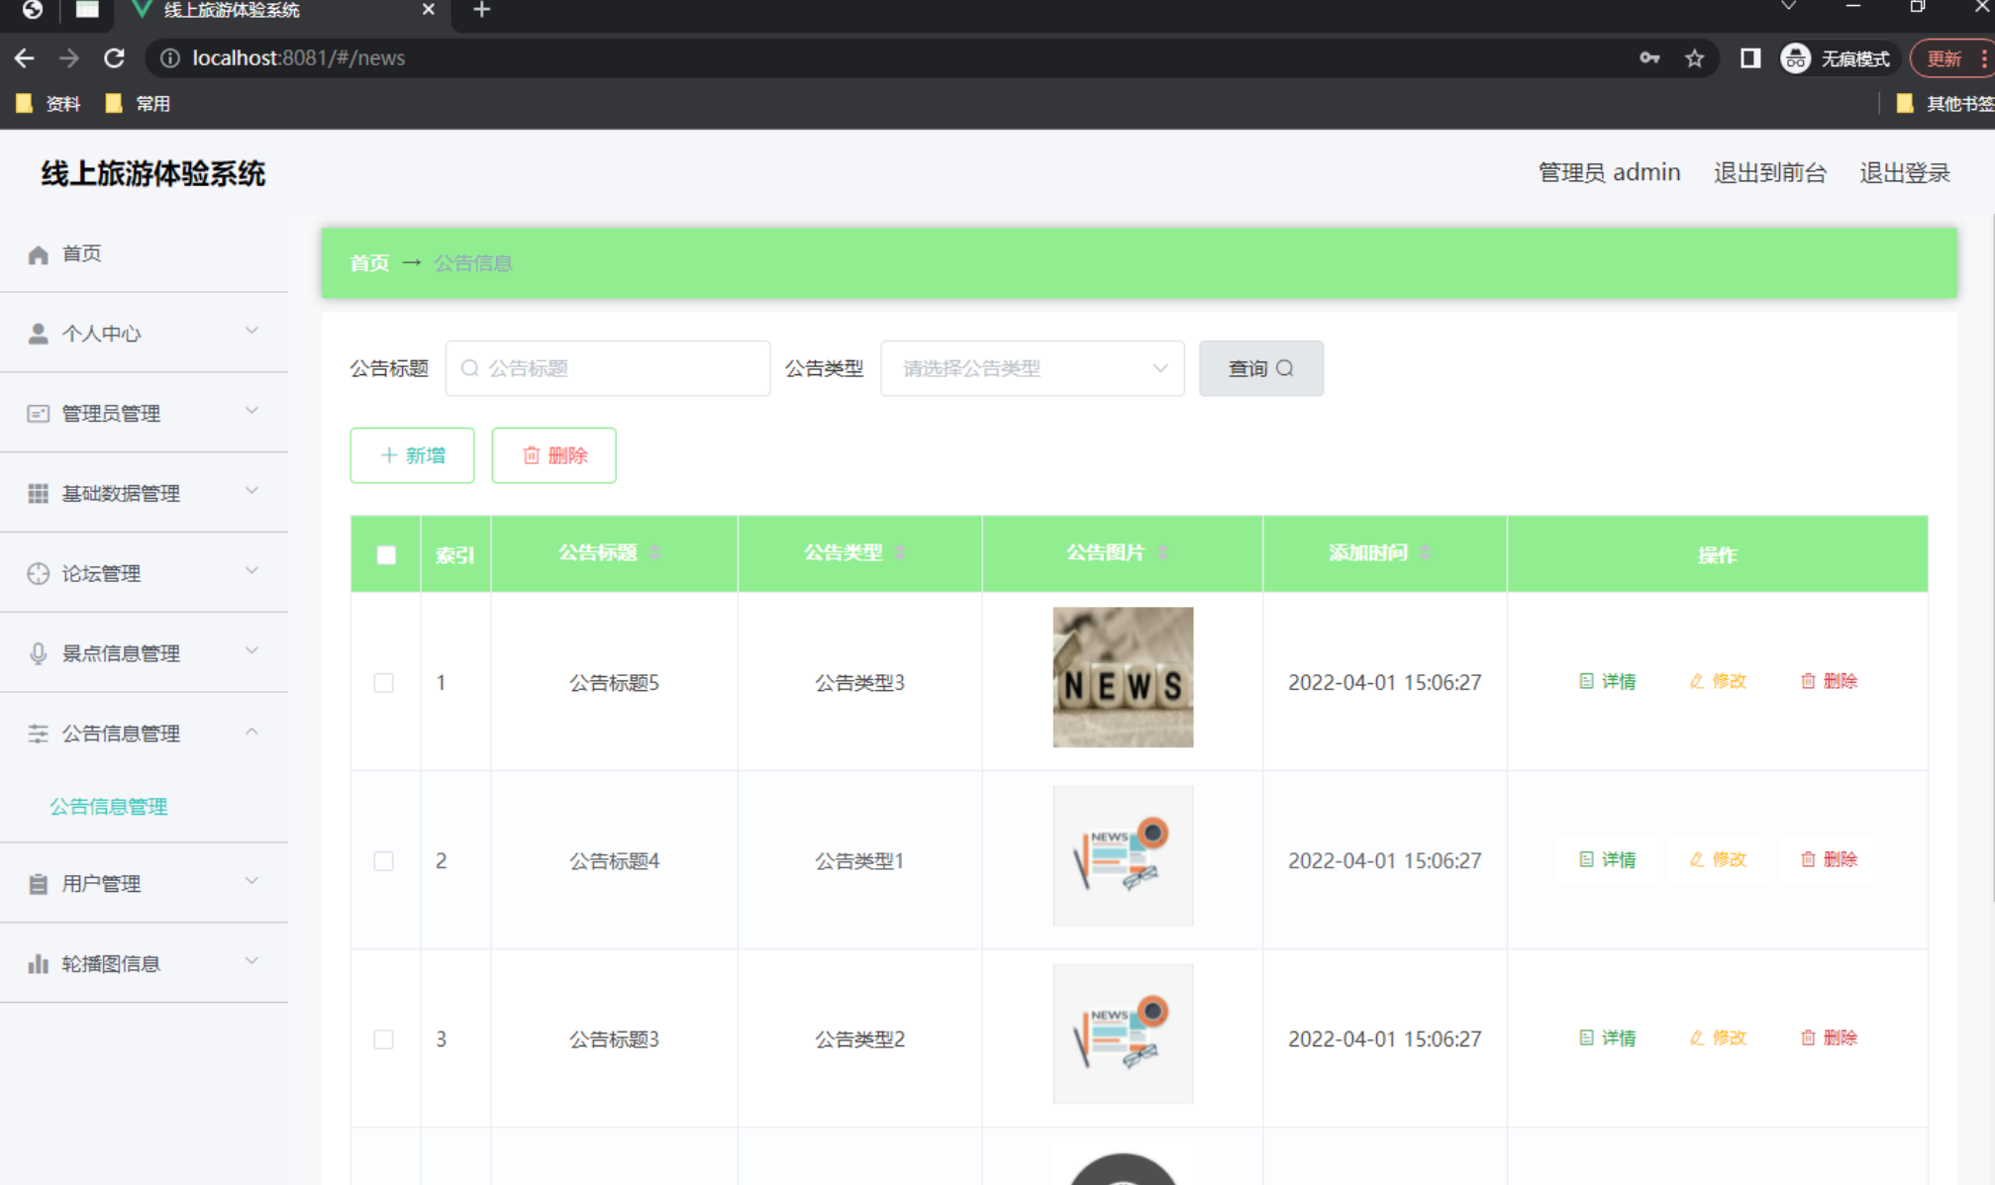
Task: Open the 其他书签 bookmark folder
Action: (x=1945, y=103)
